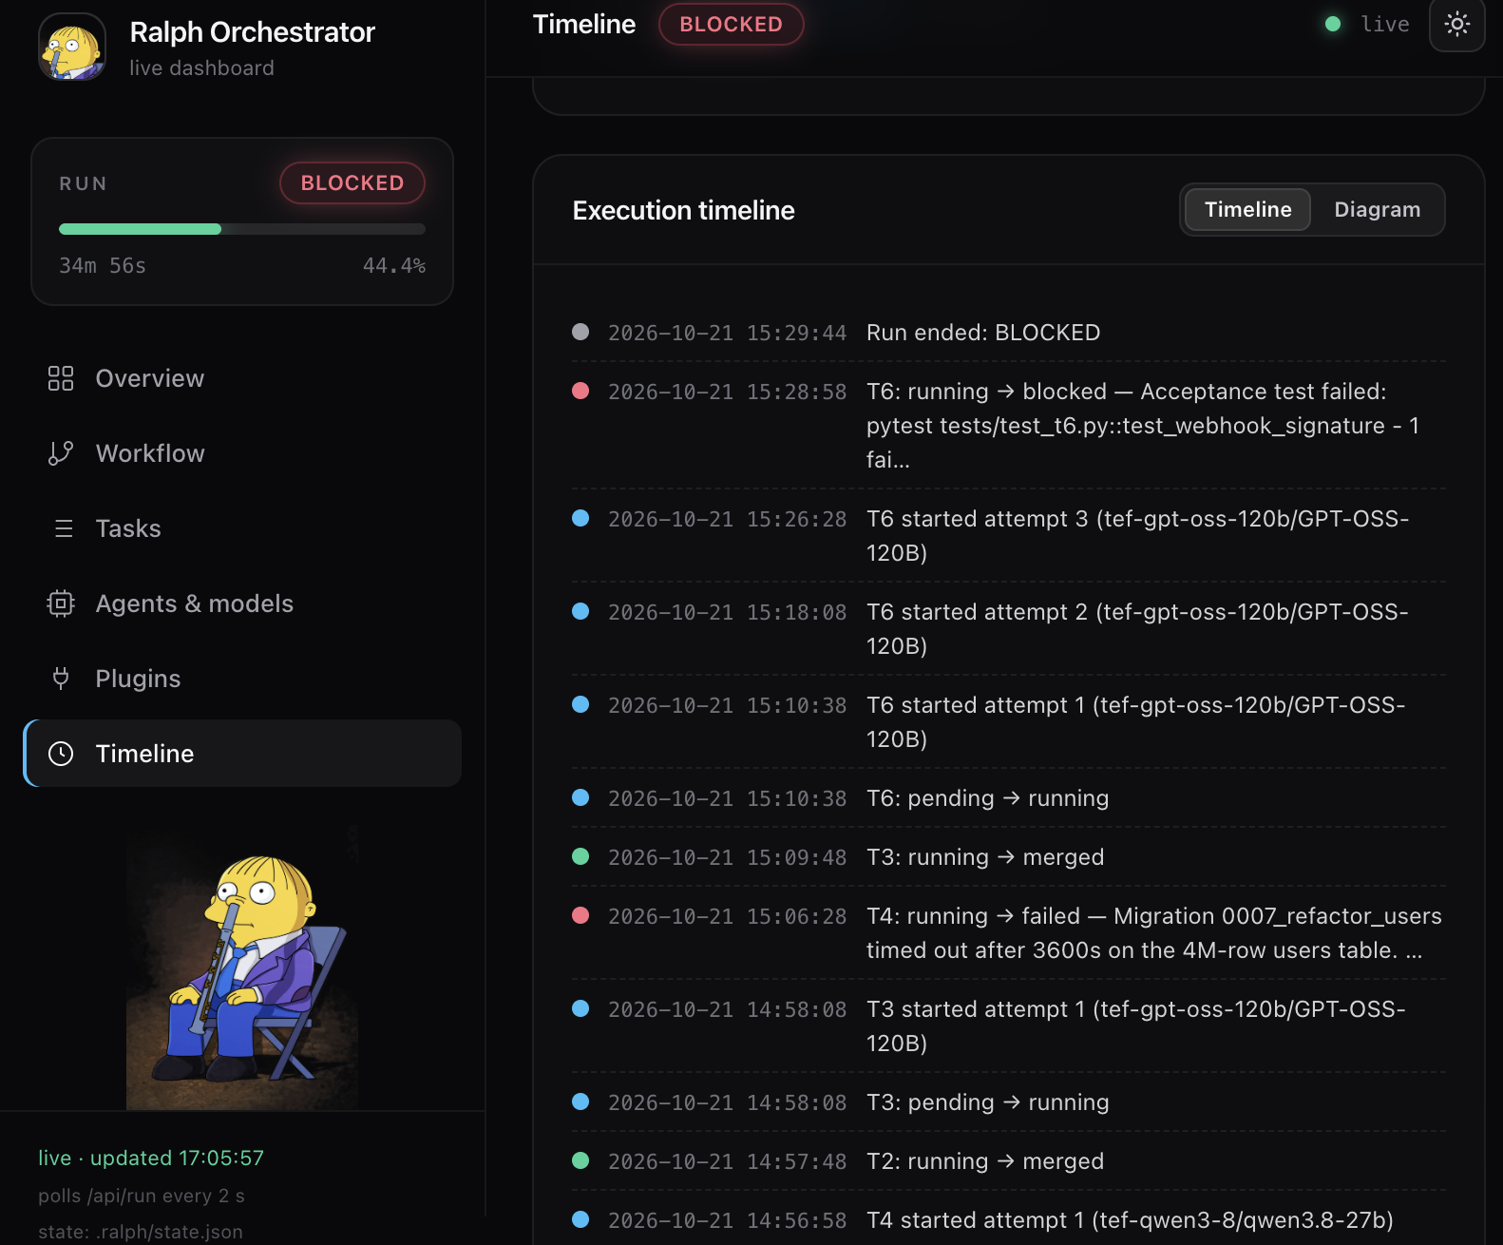Click the Ralph in chair illustration
The image size is (1503, 1245).
[x=242, y=967]
